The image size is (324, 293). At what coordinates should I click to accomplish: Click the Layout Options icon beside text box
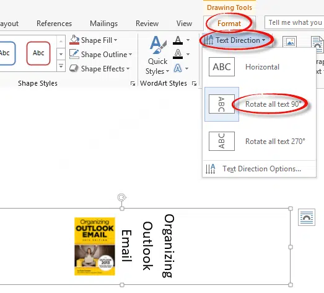[307, 217]
